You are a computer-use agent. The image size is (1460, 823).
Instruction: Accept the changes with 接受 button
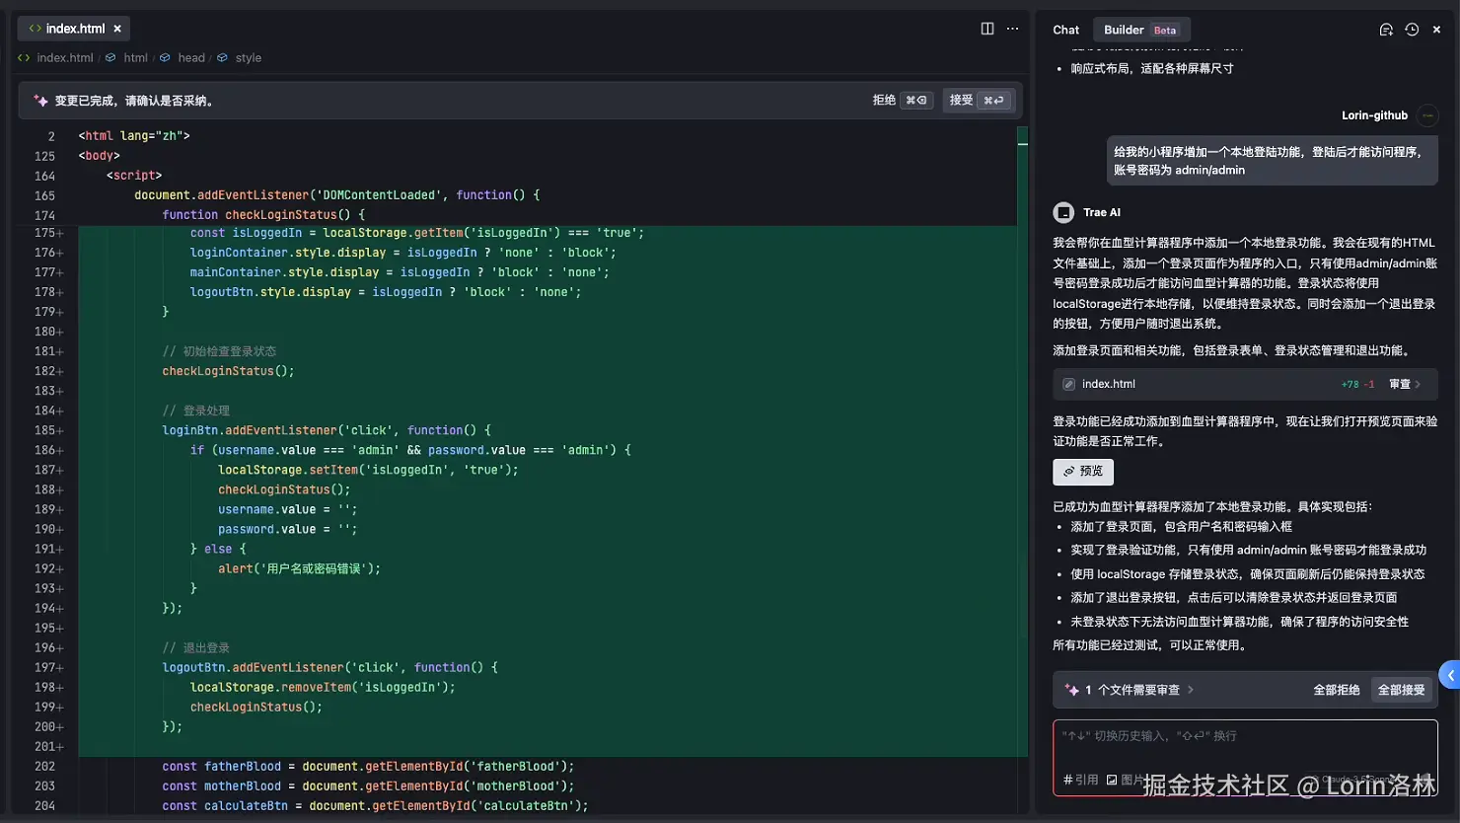pos(978,100)
